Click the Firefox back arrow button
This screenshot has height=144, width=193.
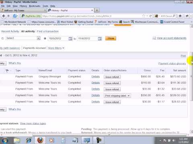(x=4, y=16)
